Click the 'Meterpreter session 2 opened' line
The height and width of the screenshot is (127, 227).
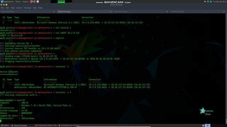60,59
